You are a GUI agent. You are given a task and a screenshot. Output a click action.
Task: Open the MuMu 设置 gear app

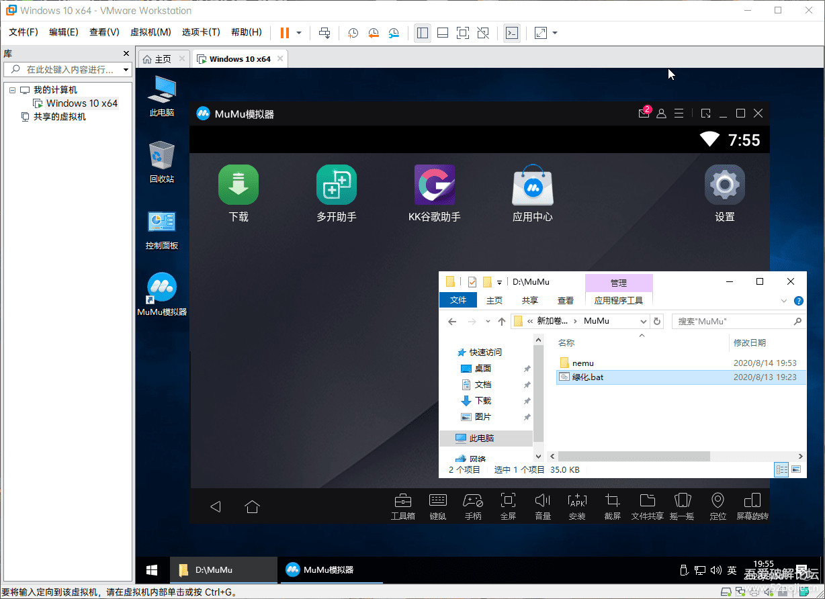pyautogui.click(x=724, y=185)
